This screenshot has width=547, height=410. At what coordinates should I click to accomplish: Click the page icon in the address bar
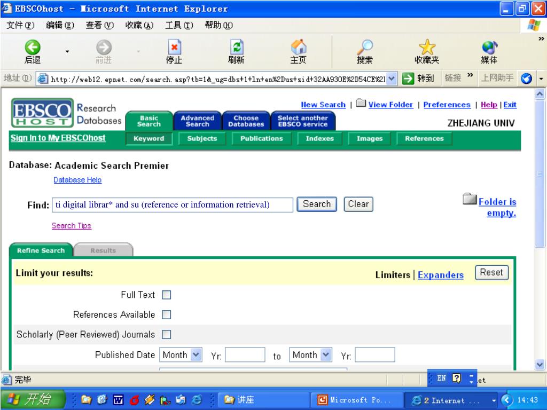coord(43,79)
